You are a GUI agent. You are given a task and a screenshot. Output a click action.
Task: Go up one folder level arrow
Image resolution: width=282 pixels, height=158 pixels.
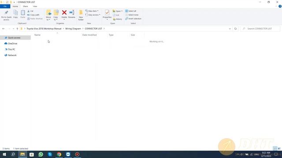[17, 29]
